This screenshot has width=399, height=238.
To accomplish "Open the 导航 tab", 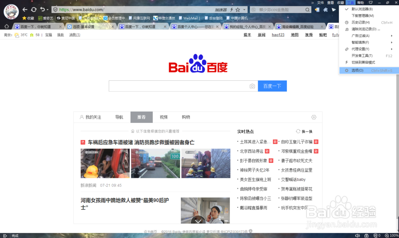I will (x=119, y=117).
